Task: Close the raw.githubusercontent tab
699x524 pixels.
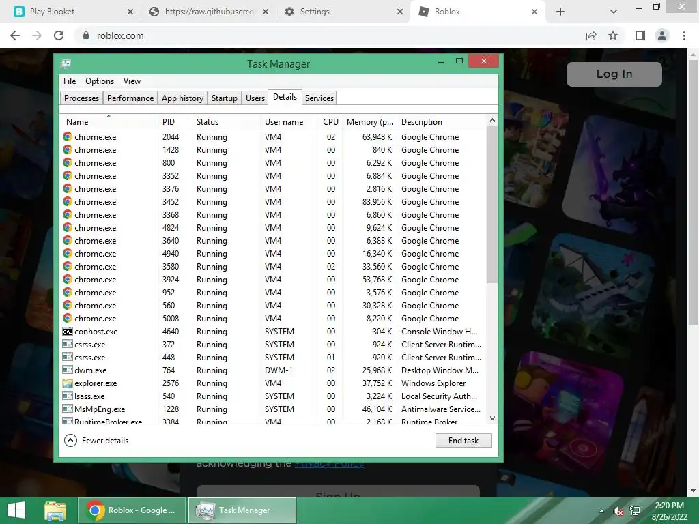Action: (266, 12)
